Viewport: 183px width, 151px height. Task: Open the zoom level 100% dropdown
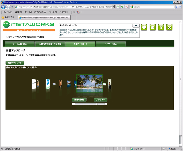[x=174, y=149]
